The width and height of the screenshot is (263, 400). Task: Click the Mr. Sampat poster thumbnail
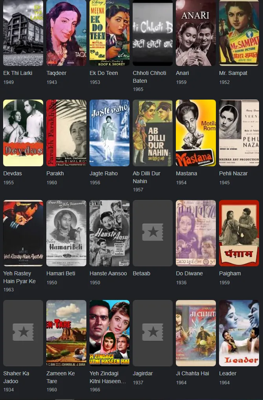pyautogui.click(x=239, y=33)
